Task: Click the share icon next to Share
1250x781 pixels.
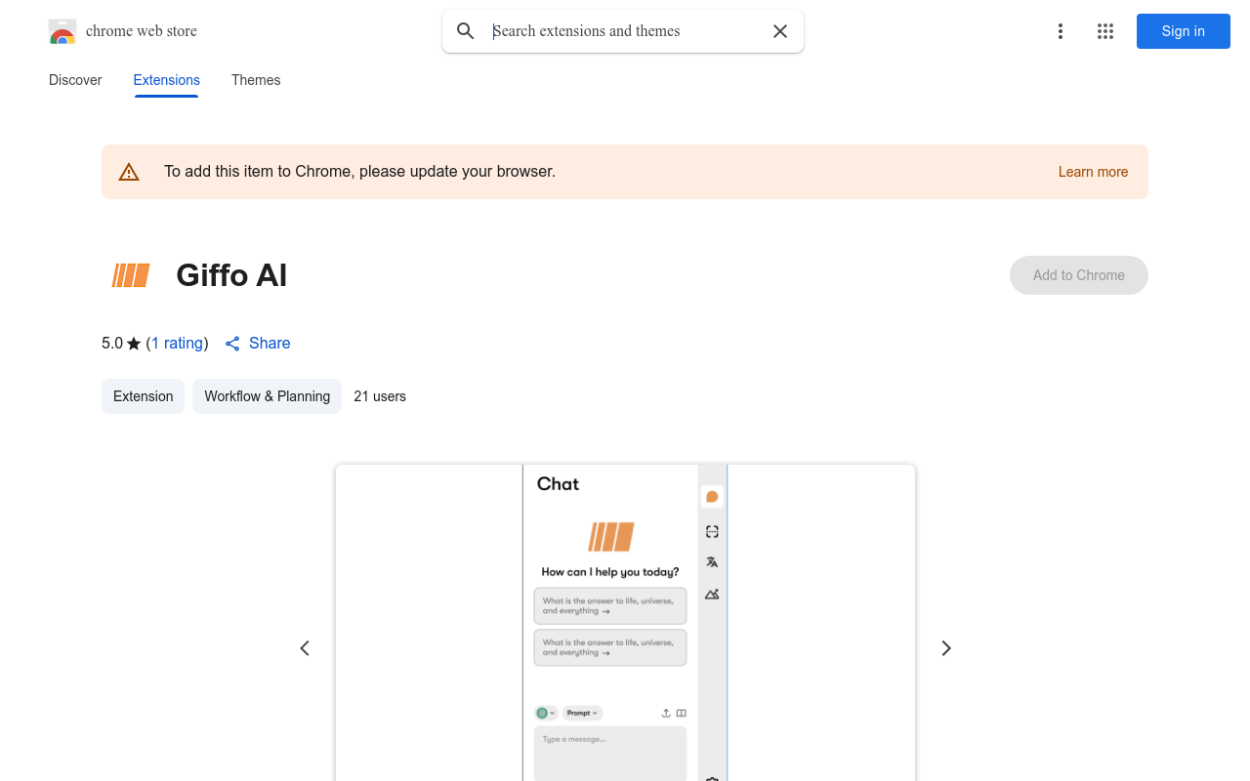Action: 232,344
